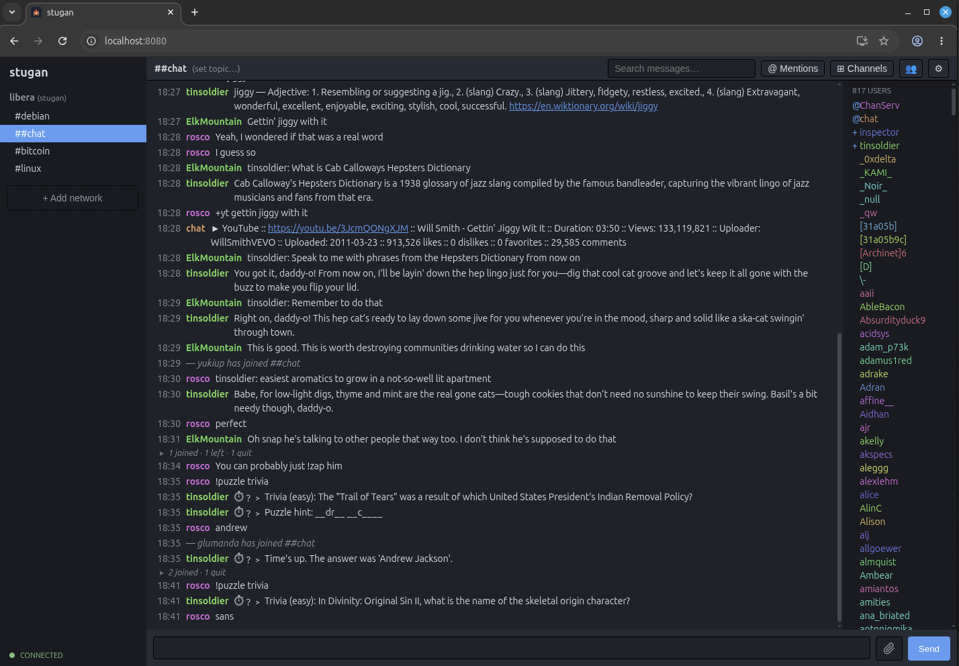This screenshot has width=959, height=666.
Task: Open the #linux channel
Action: [73, 169]
